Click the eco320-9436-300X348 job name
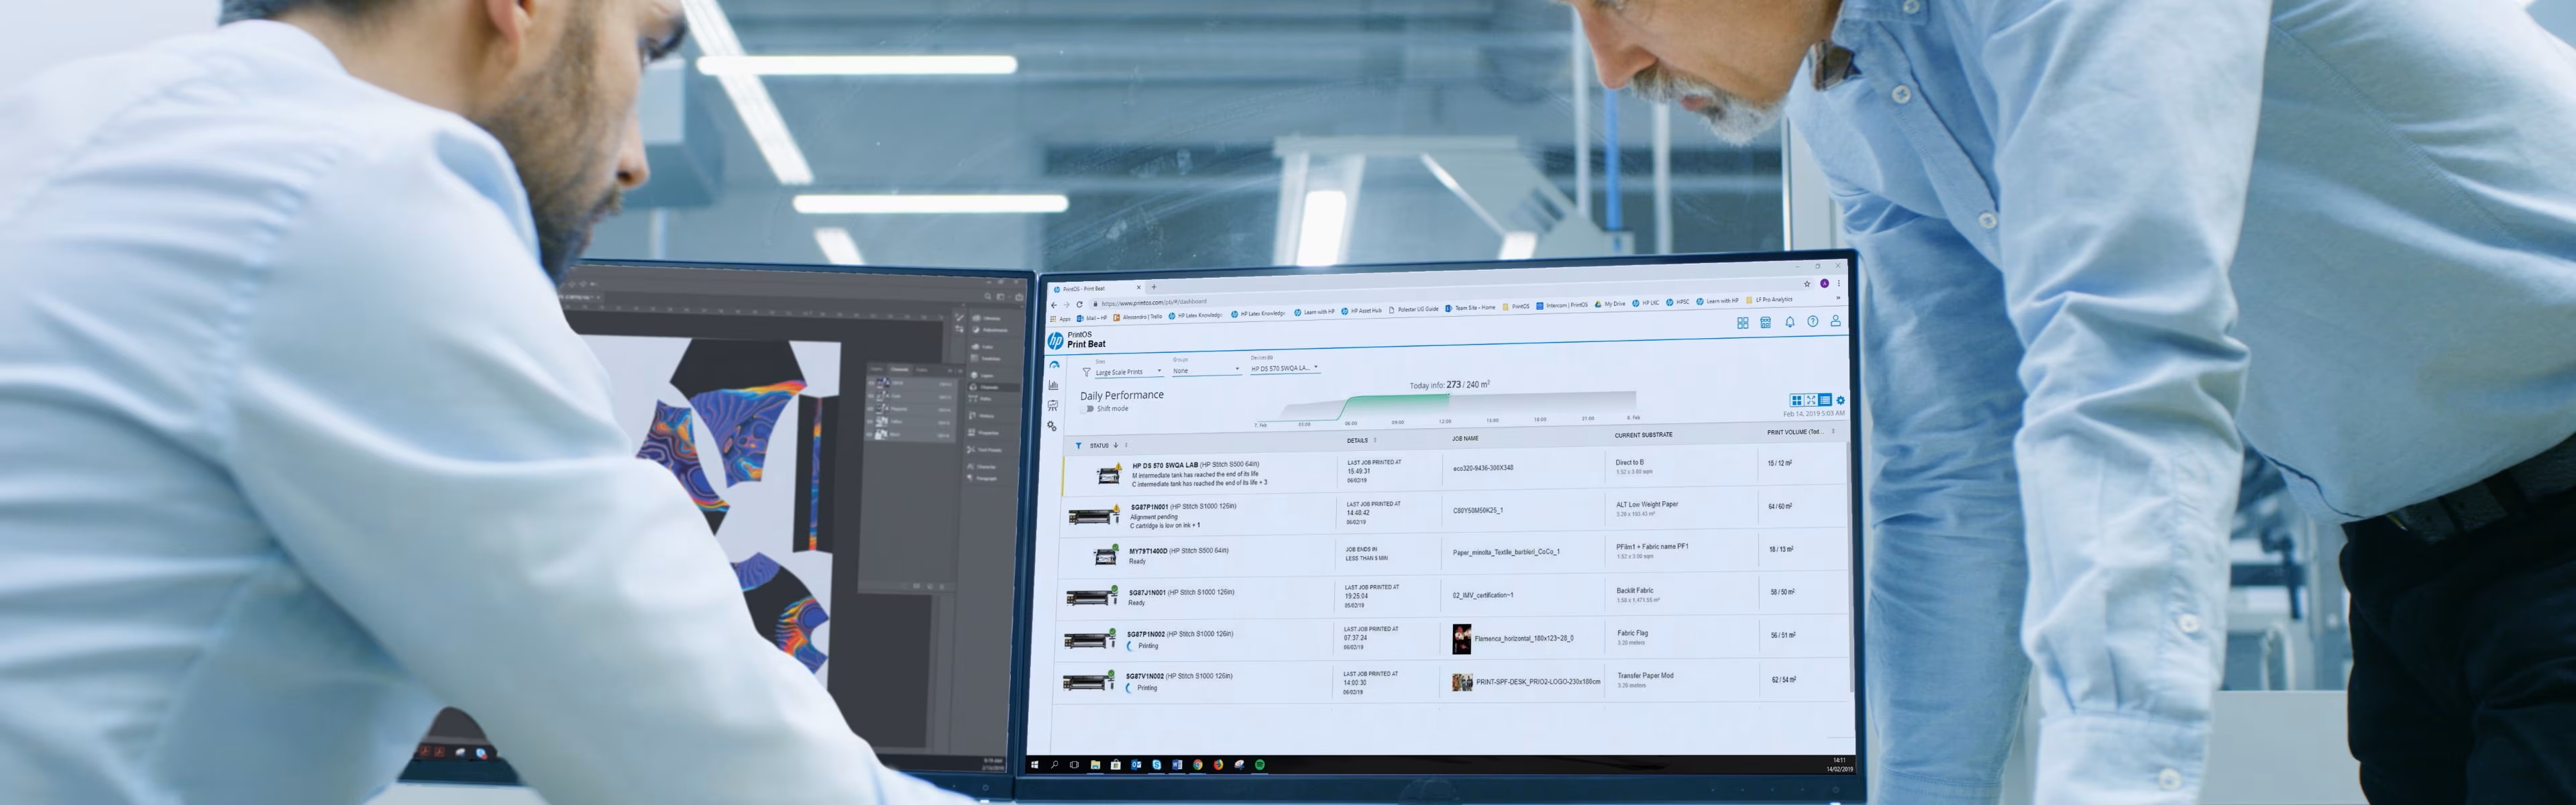This screenshot has width=2576, height=805. coord(1483,468)
